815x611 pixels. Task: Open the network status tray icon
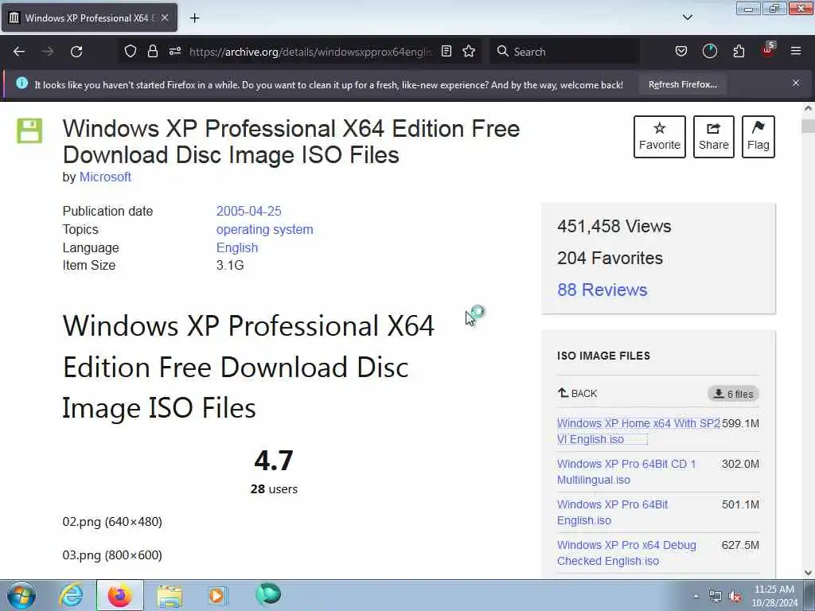coord(716,597)
